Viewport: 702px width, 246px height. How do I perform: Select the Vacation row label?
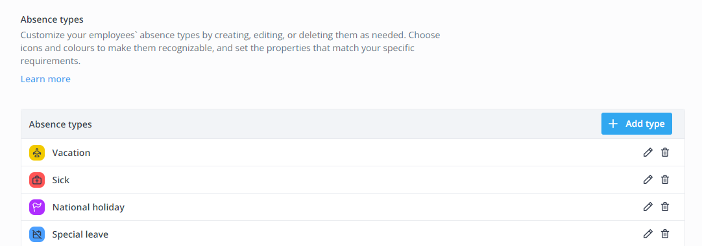tap(71, 153)
